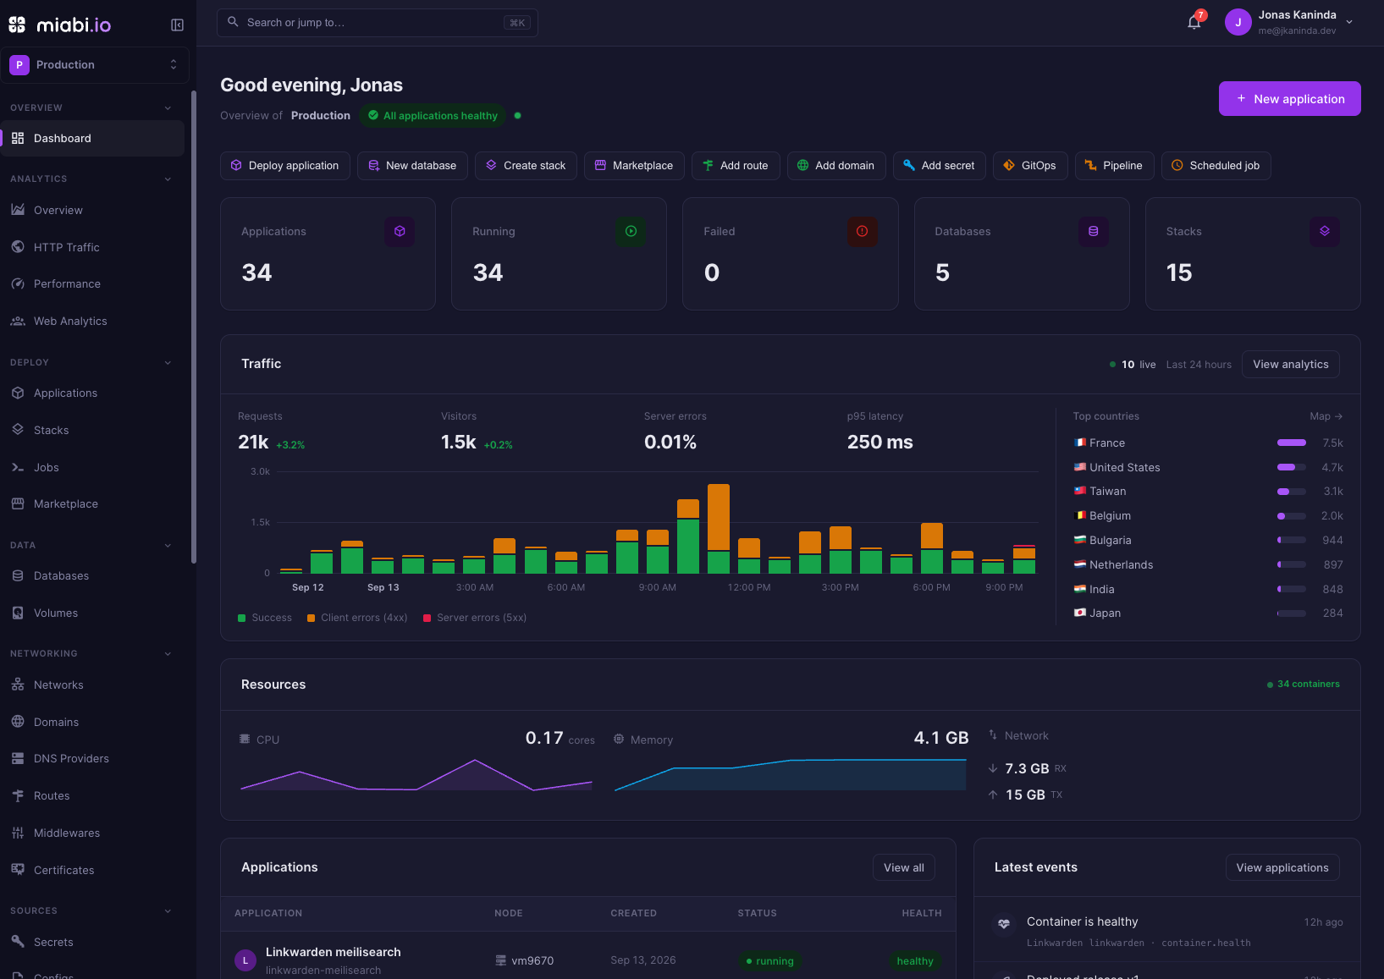Viewport: 1384px width, 979px height.
Task: Click vm9670 node server icon
Action: (501, 960)
